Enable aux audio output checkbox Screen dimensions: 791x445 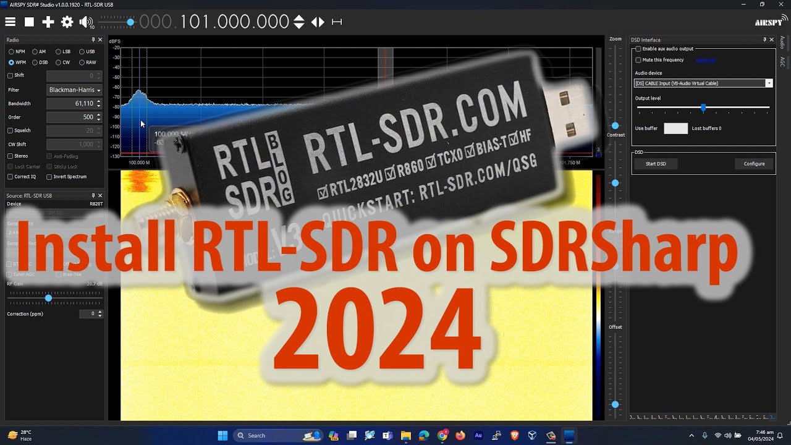click(638, 49)
